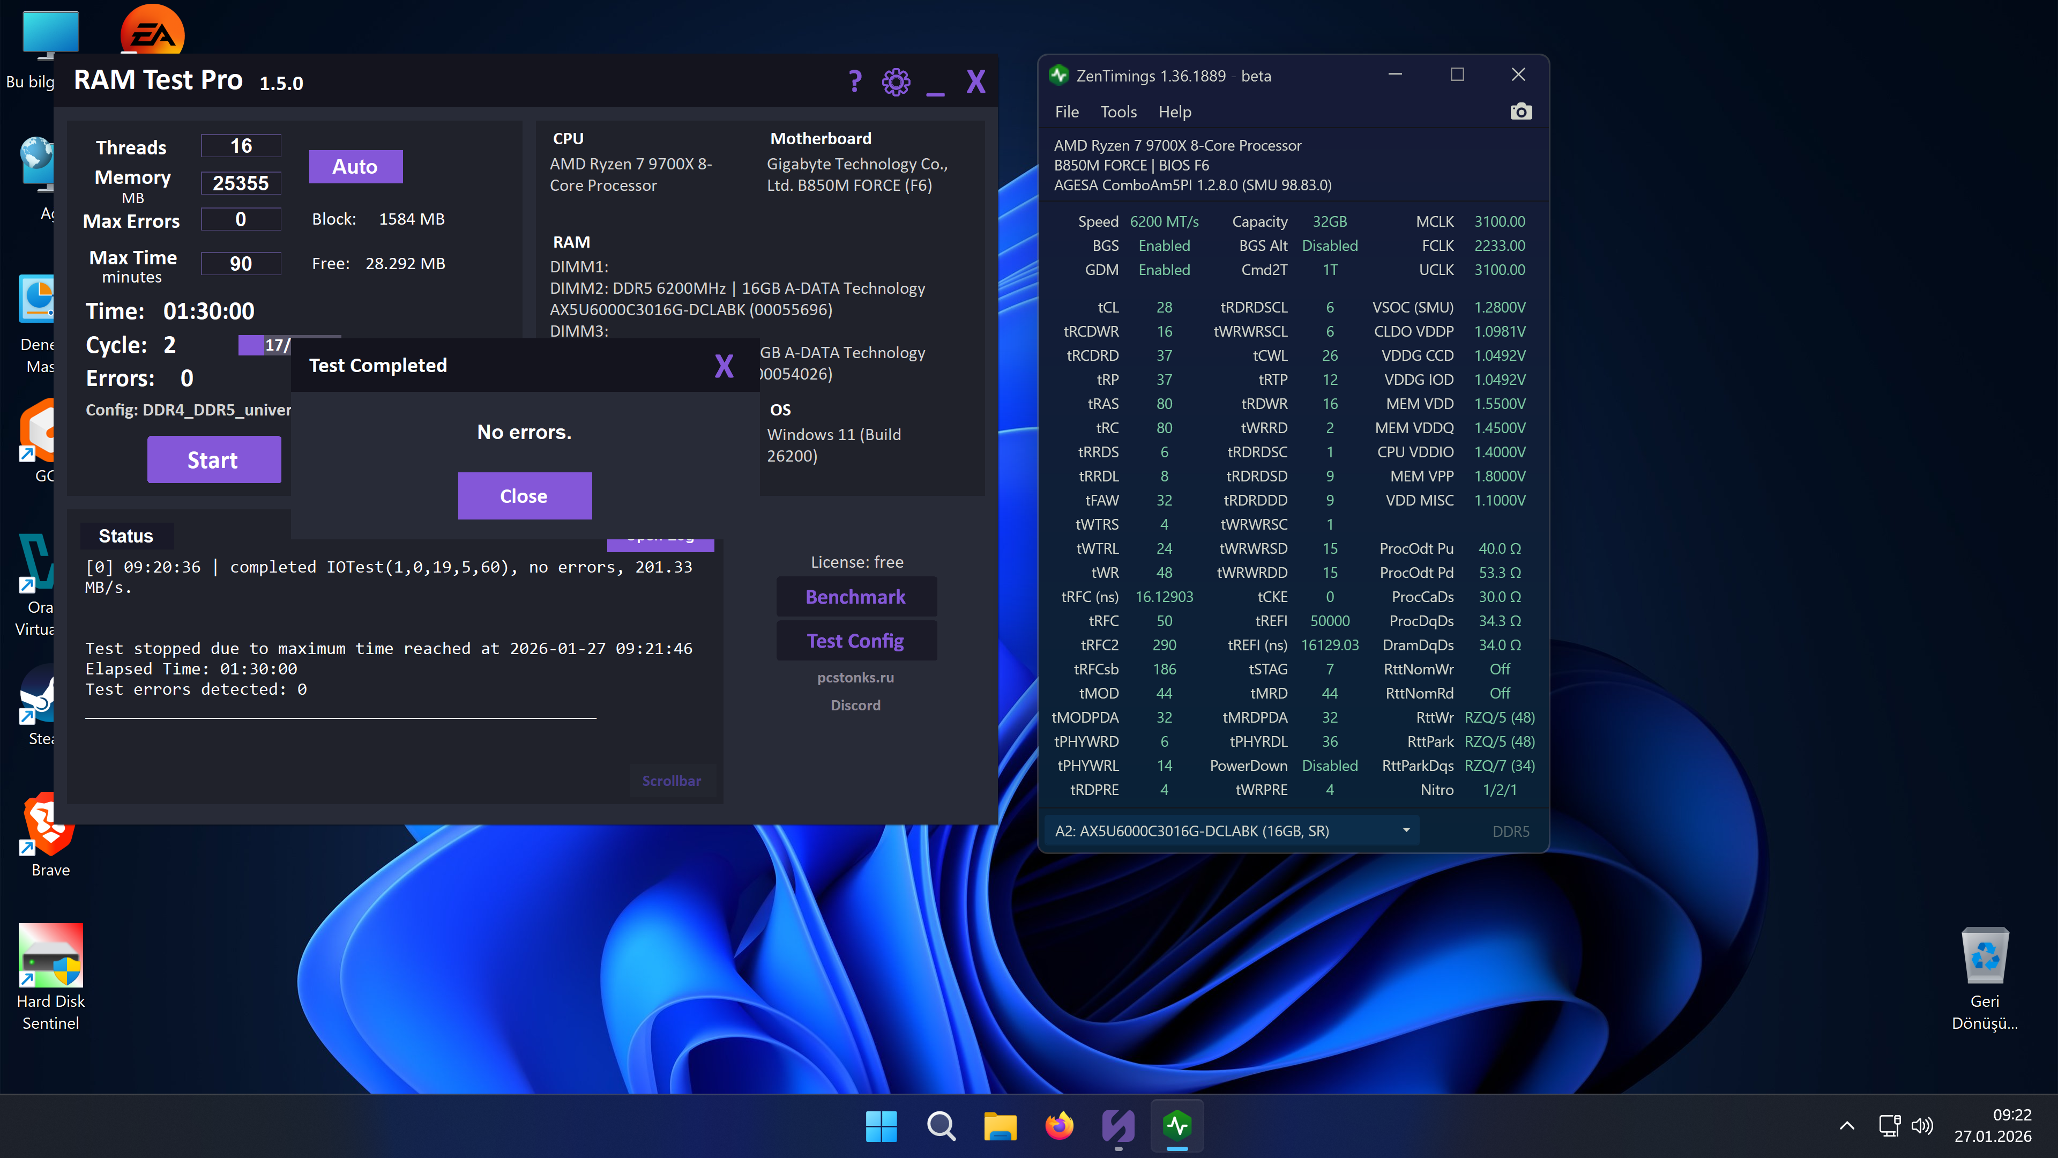Click the 'Test errors detected: 0' line
Image resolution: width=2058 pixels, height=1158 pixels.
196,689
